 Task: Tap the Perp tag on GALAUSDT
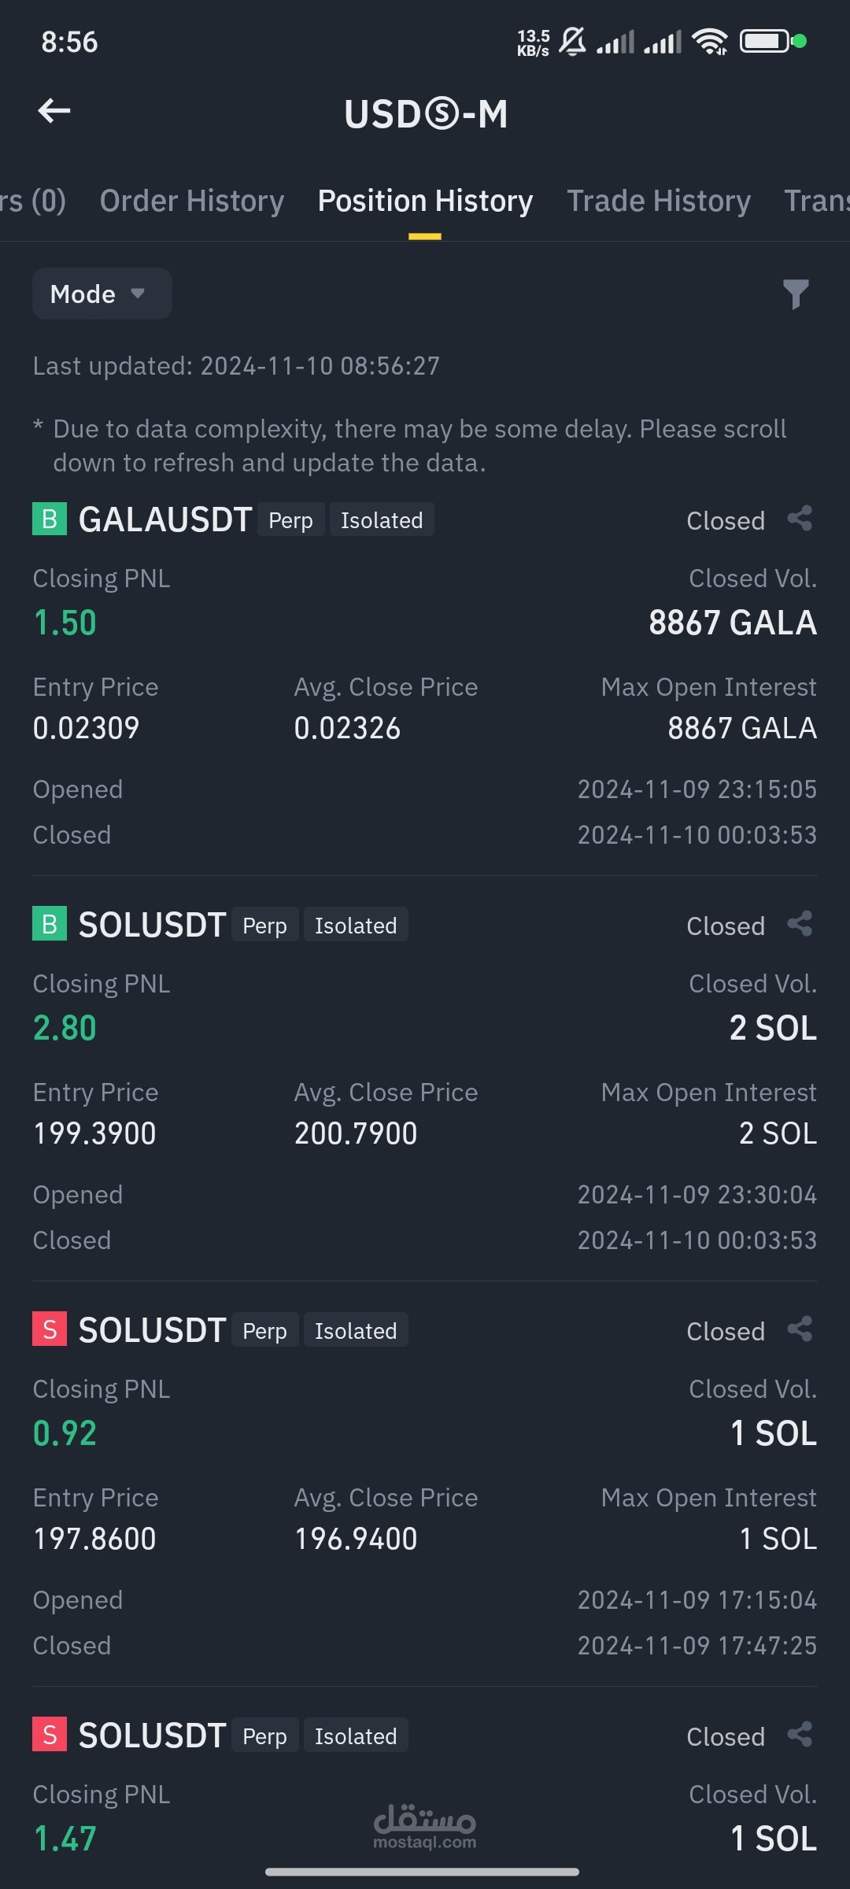click(x=290, y=520)
